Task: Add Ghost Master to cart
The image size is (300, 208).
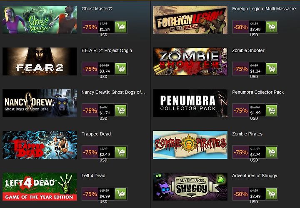Action: [121, 27]
